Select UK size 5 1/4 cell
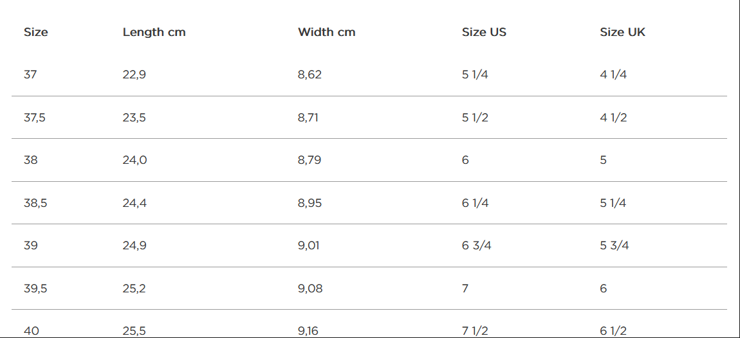Image resolution: width=740 pixels, height=338 pixels. [x=613, y=203]
